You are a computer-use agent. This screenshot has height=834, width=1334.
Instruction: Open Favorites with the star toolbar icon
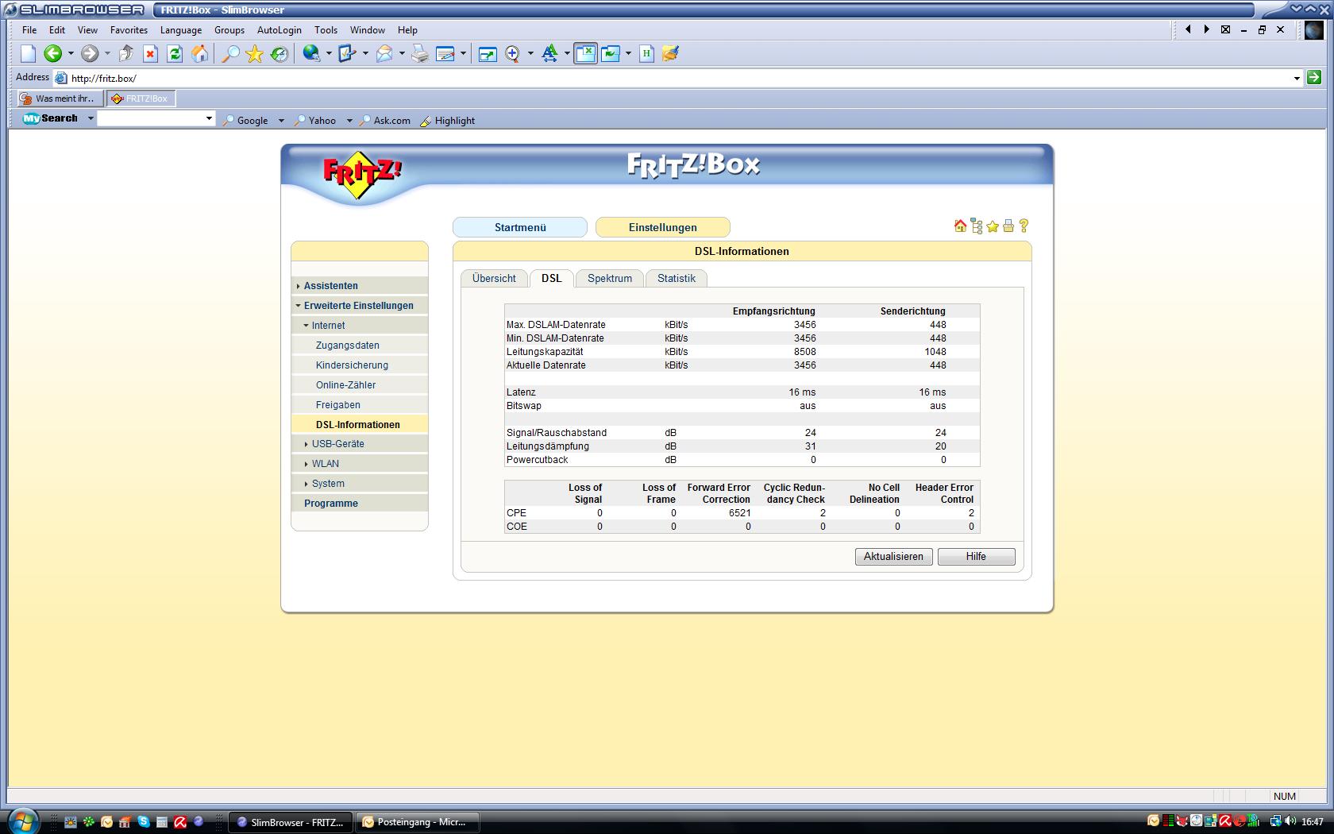[x=255, y=53]
